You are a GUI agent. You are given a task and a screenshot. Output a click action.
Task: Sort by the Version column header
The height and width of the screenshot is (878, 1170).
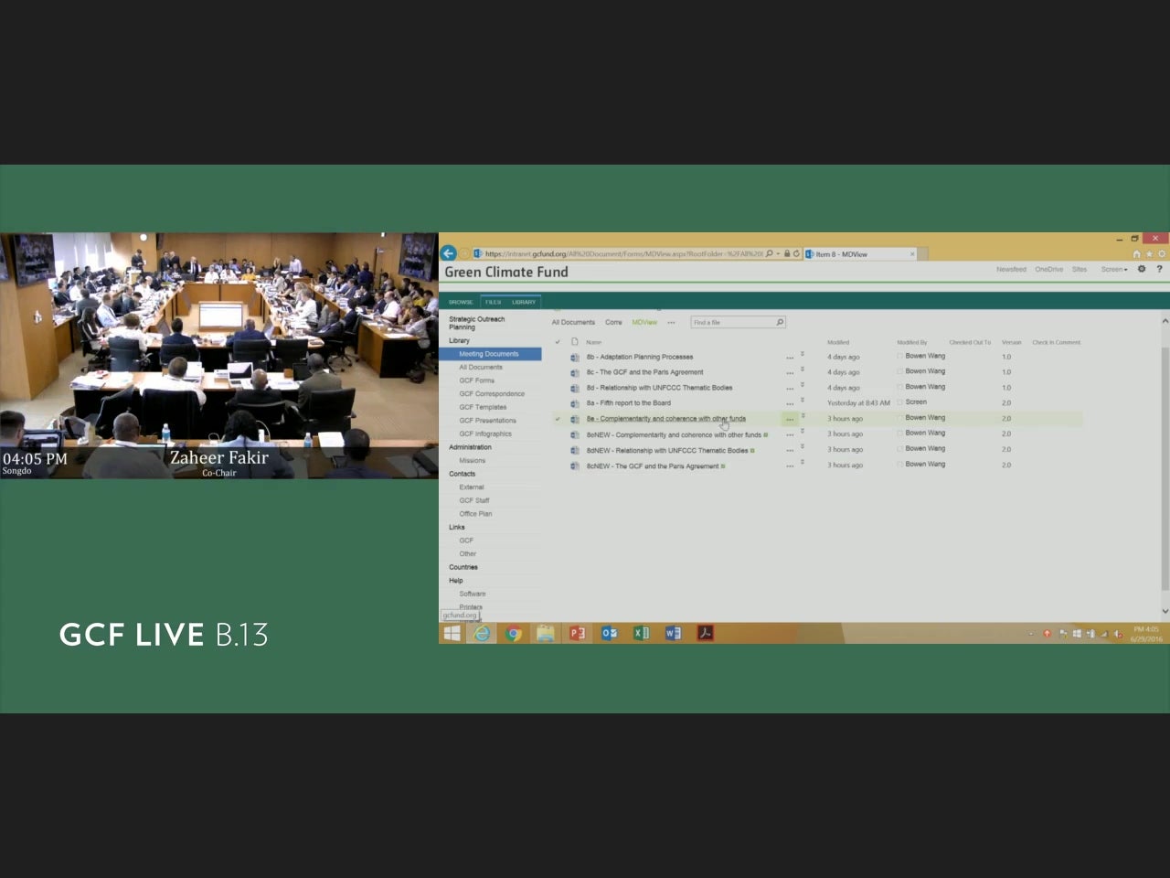click(1011, 342)
